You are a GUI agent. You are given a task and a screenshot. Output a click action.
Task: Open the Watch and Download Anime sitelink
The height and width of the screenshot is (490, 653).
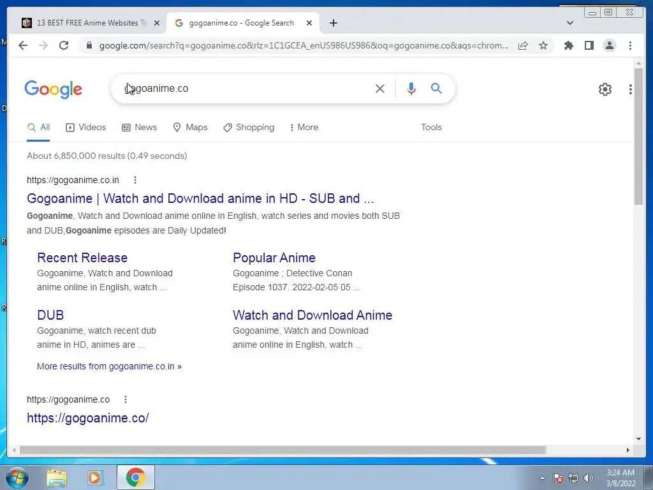pos(312,315)
